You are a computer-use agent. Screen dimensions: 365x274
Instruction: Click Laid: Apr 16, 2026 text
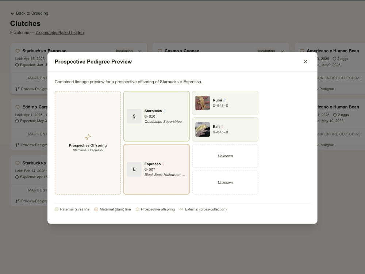tap(30, 59)
